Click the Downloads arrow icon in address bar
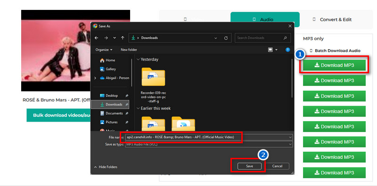Screen dimensions: 377x186 pos(133,38)
